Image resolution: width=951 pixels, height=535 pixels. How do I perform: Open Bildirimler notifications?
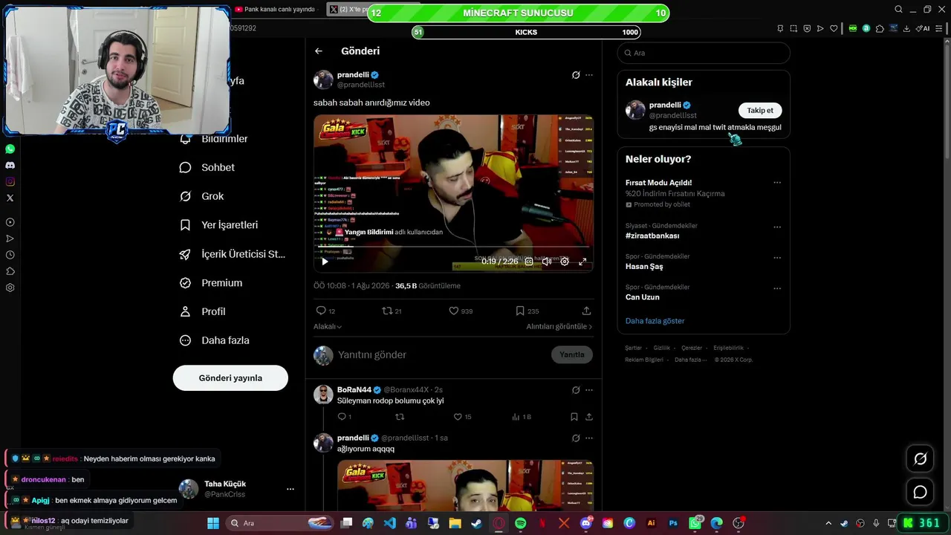(x=214, y=139)
